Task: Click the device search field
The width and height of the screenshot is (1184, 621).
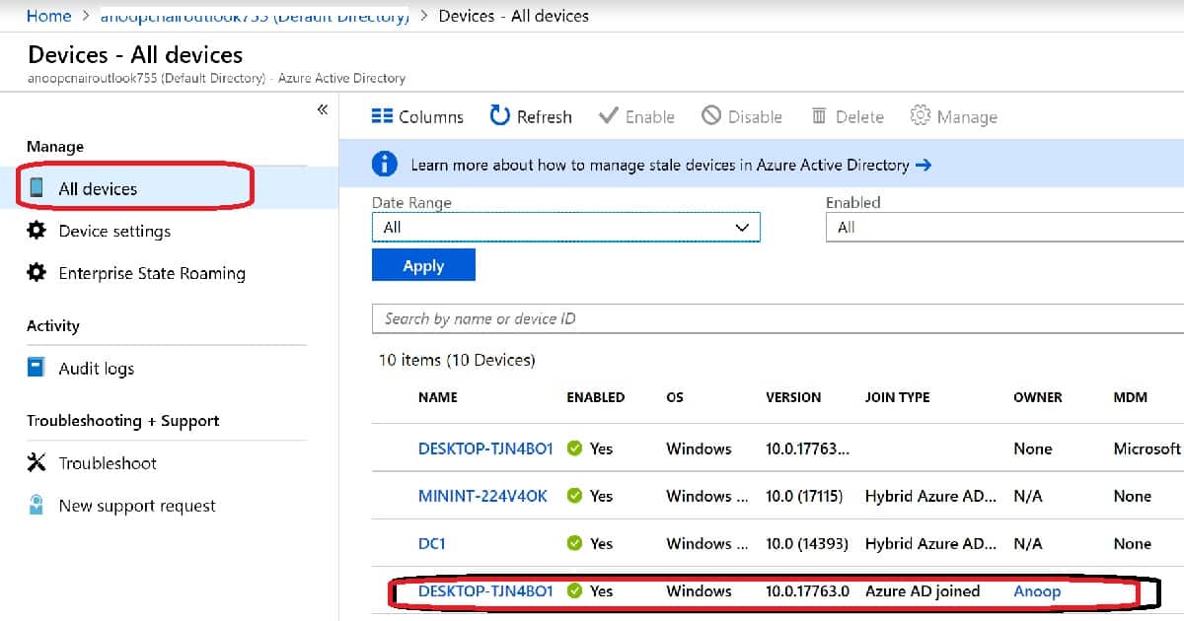Action: click(592, 318)
